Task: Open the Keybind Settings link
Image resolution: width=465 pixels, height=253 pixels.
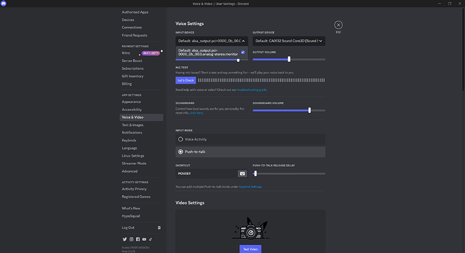Action: [250, 186]
